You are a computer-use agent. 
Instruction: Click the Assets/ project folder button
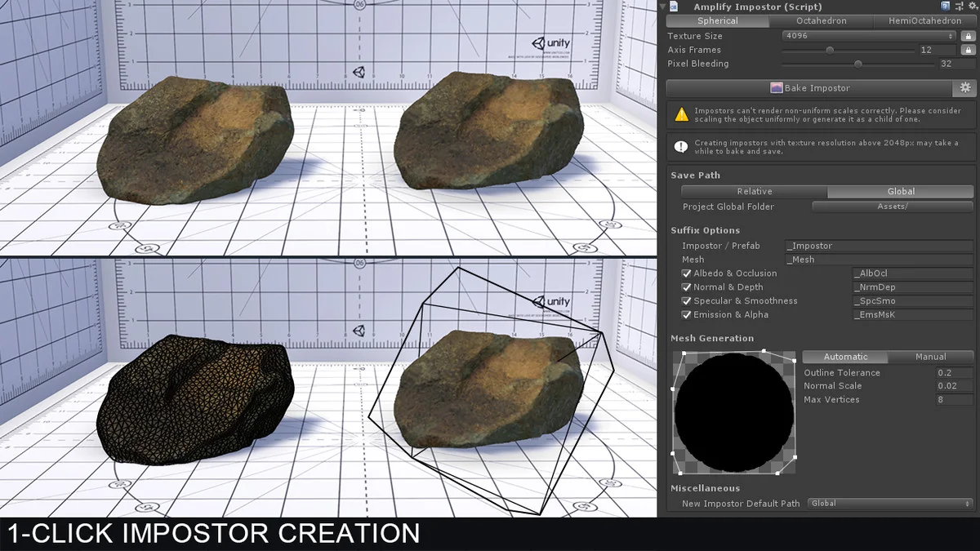point(893,207)
